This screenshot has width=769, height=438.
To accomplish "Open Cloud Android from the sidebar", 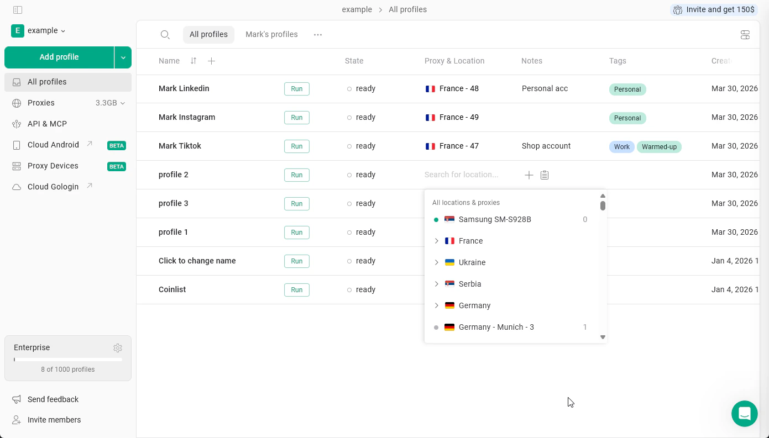I will pyautogui.click(x=52, y=145).
